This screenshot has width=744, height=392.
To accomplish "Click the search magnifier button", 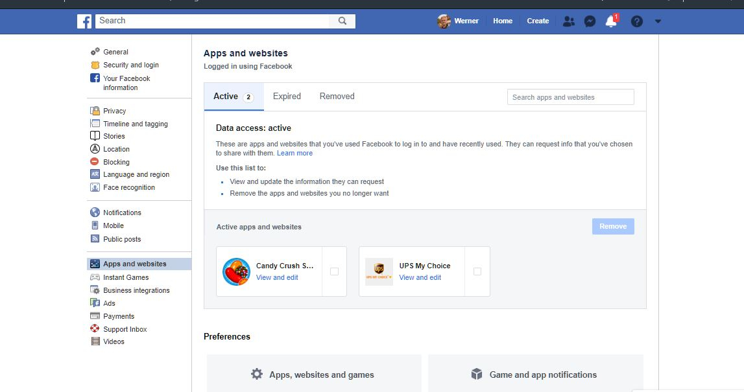I will click(x=342, y=21).
